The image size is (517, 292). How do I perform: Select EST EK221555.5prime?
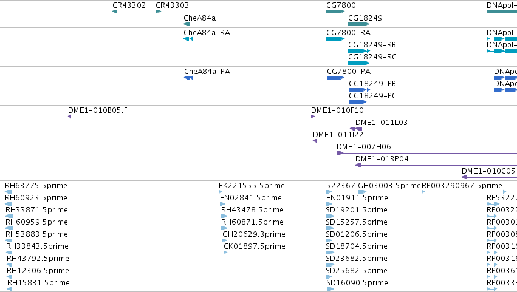(x=252, y=186)
